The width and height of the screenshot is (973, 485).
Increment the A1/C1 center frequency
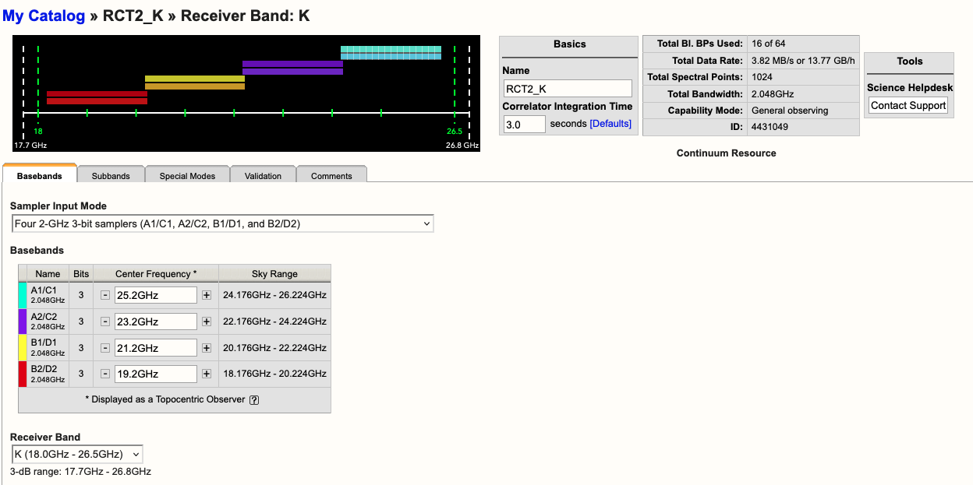207,295
